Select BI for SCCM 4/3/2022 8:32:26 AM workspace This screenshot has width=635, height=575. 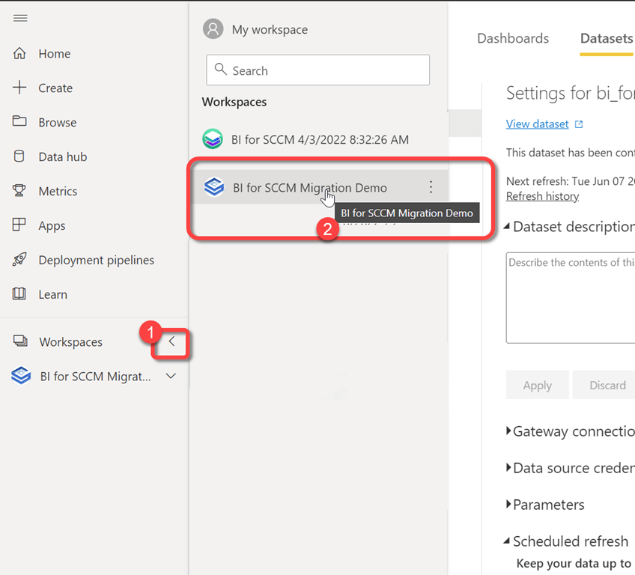[319, 139]
